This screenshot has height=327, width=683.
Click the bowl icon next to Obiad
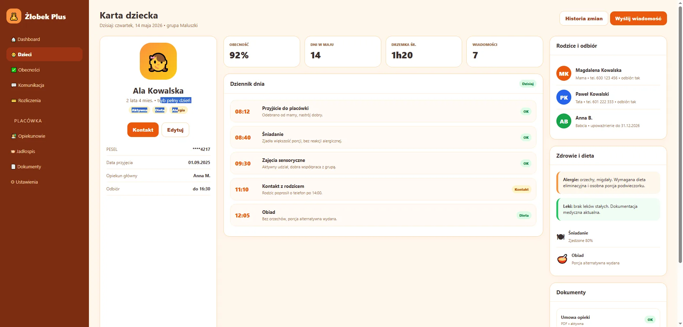click(562, 259)
